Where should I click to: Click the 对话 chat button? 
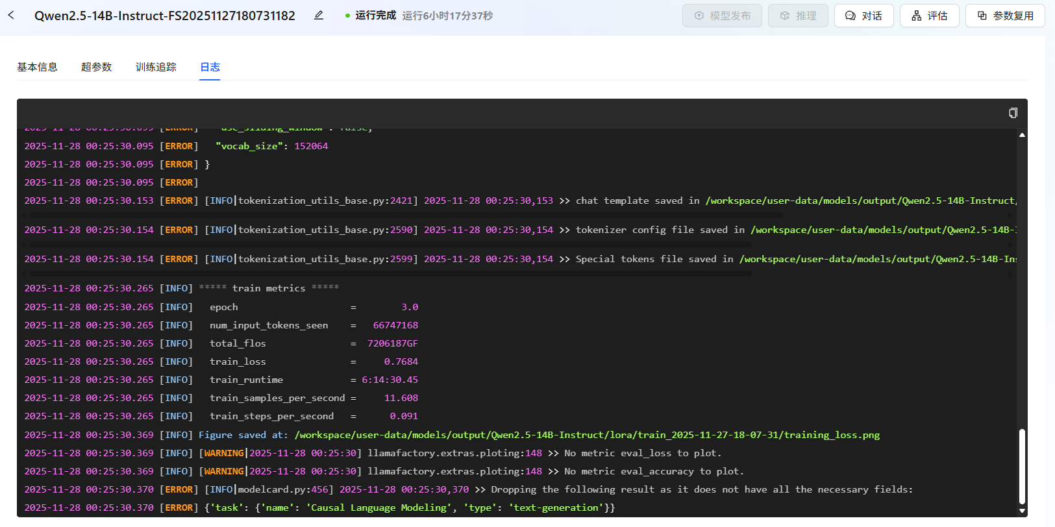point(863,16)
